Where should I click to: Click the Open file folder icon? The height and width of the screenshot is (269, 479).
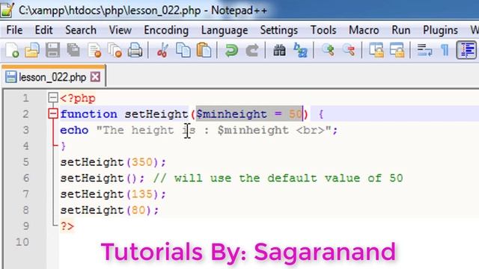click(x=32, y=50)
